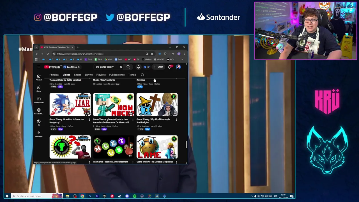Viewport: 359px width, 202px height.
Task: Click the search magnifier button beside the query
Action: pyautogui.click(x=128, y=67)
